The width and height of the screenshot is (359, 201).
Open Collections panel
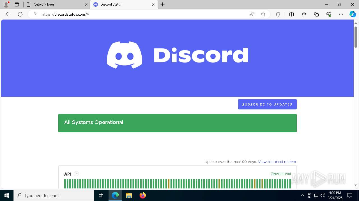[316, 14]
